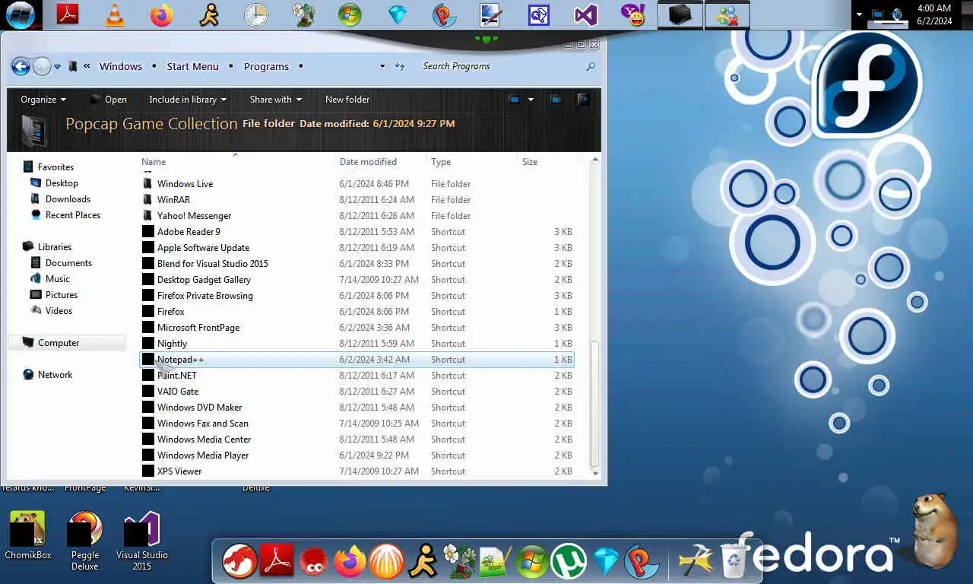Open recent pages dropdown beside forward button
973x584 pixels.
57,67
